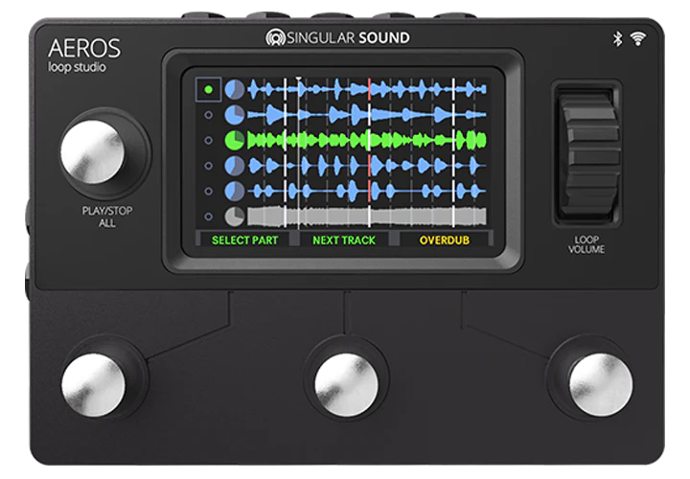Click the Singular Sound logo icon
Image resolution: width=690 pixels, height=479 pixels.
(275, 37)
